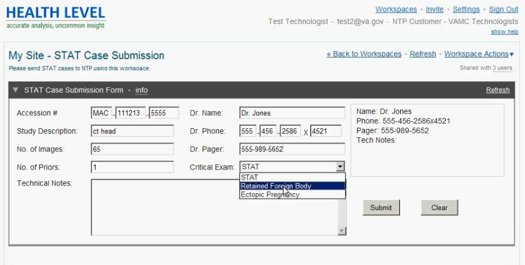Image resolution: width=525 pixels, height=265 pixels.
Task: Pick the STAT option in dropdown list
Action: pos(250,177)
